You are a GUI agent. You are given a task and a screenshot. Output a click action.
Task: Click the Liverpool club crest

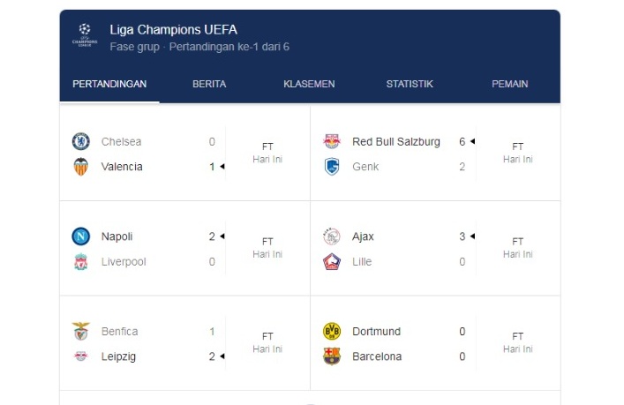point(81,262)
